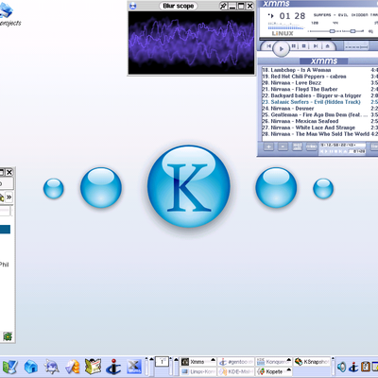The height and width of the screenshot is (378, 378).
Task: Select track 27 Nirvana - White Lace And Strange
Action: pyautogui.click(x=319, y=128)
